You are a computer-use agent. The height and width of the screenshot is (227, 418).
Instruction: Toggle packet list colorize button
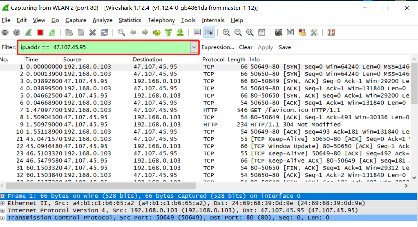197,33
